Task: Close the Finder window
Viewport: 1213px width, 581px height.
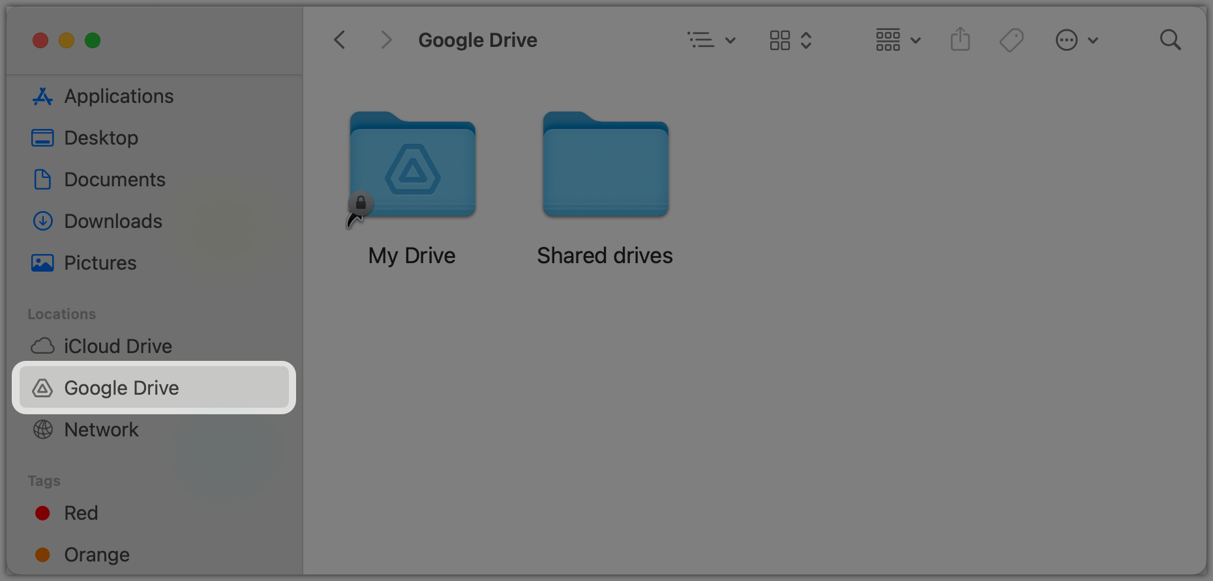Action: 40,40
